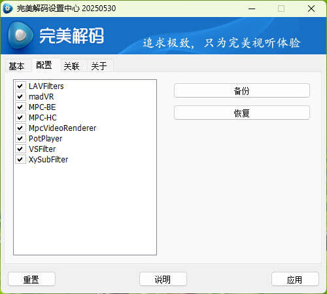This screenshot has width=327, height=294.
Task: Disable the MPC-BE checkbox
Action: pyautogui.click(x=20, y=107)
